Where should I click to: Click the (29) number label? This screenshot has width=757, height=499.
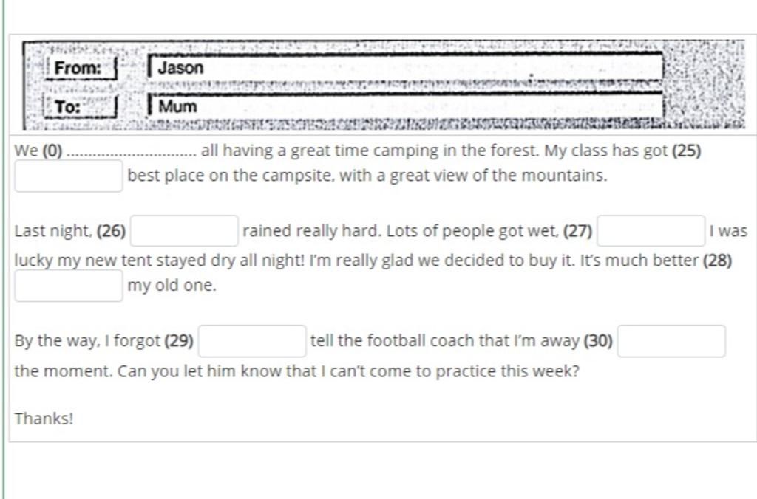(179, 341)
